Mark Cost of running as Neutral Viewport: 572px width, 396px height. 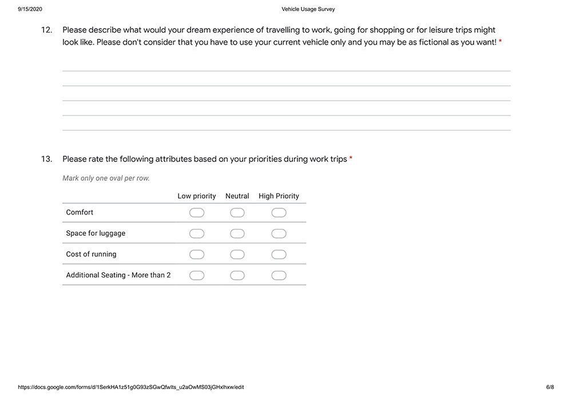click(x=237, y=255)
